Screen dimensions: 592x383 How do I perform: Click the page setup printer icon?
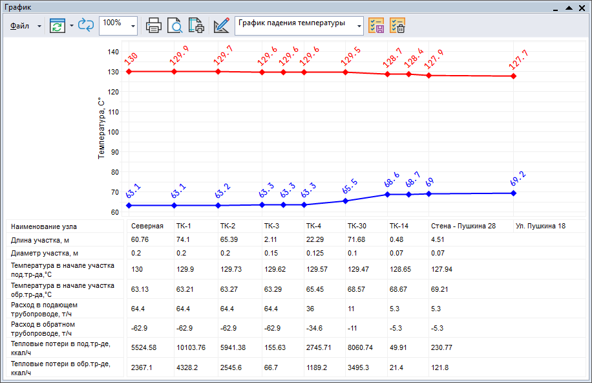[196, 26]
